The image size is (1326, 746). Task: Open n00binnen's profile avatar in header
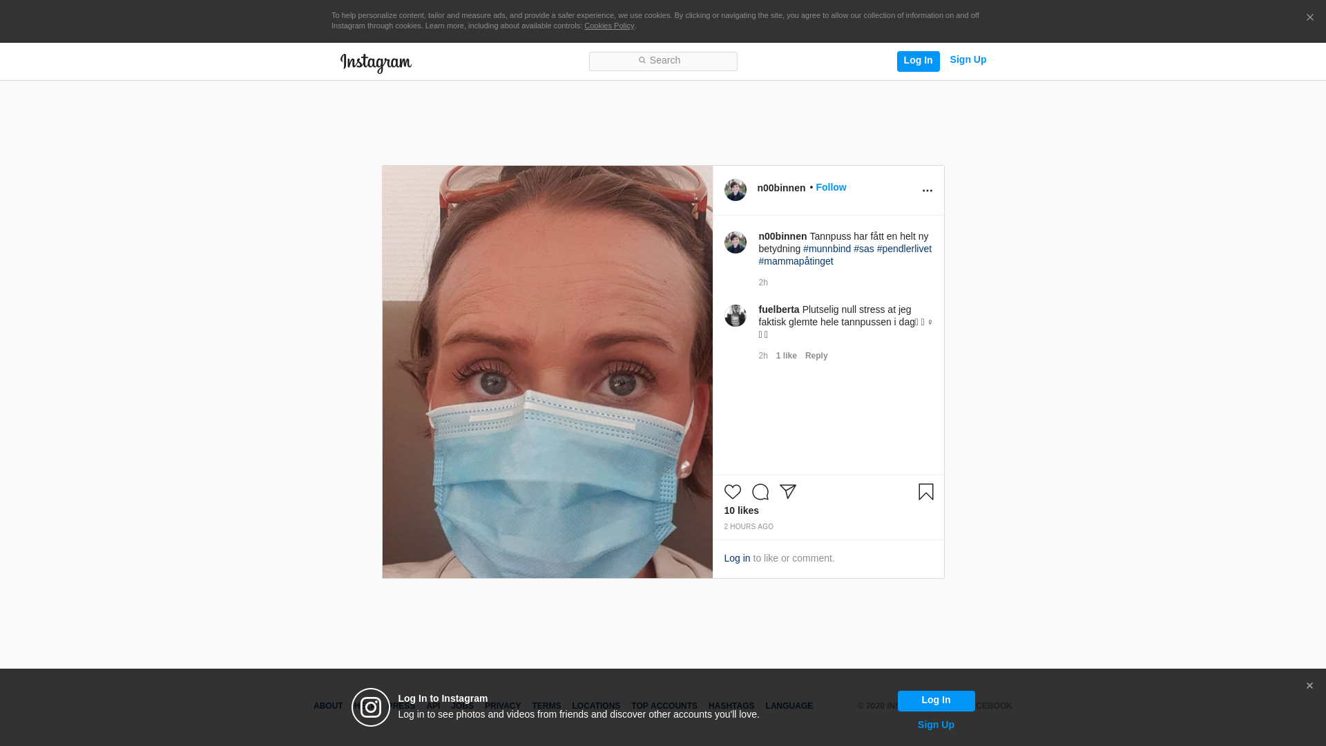[735, 190]
